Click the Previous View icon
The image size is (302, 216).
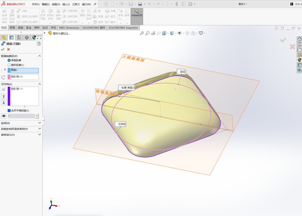click(153, 33)
